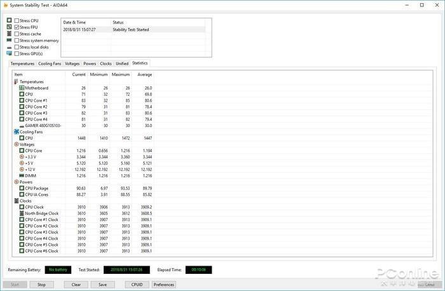
Task: Click the Voltages group icon
Action: [16, 144]
